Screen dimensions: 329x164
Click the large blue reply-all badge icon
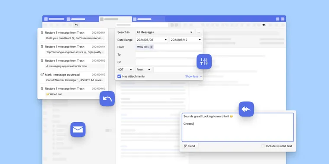coord(246,109)
